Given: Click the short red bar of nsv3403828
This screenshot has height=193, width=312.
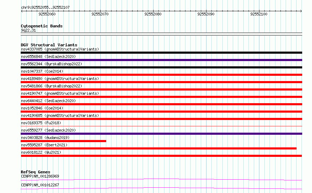Looking at the screenshot, I should coord(63,141).
